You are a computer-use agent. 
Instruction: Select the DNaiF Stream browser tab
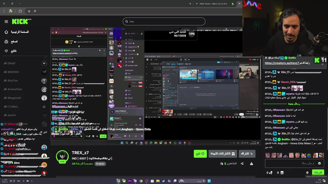point(215,4)
